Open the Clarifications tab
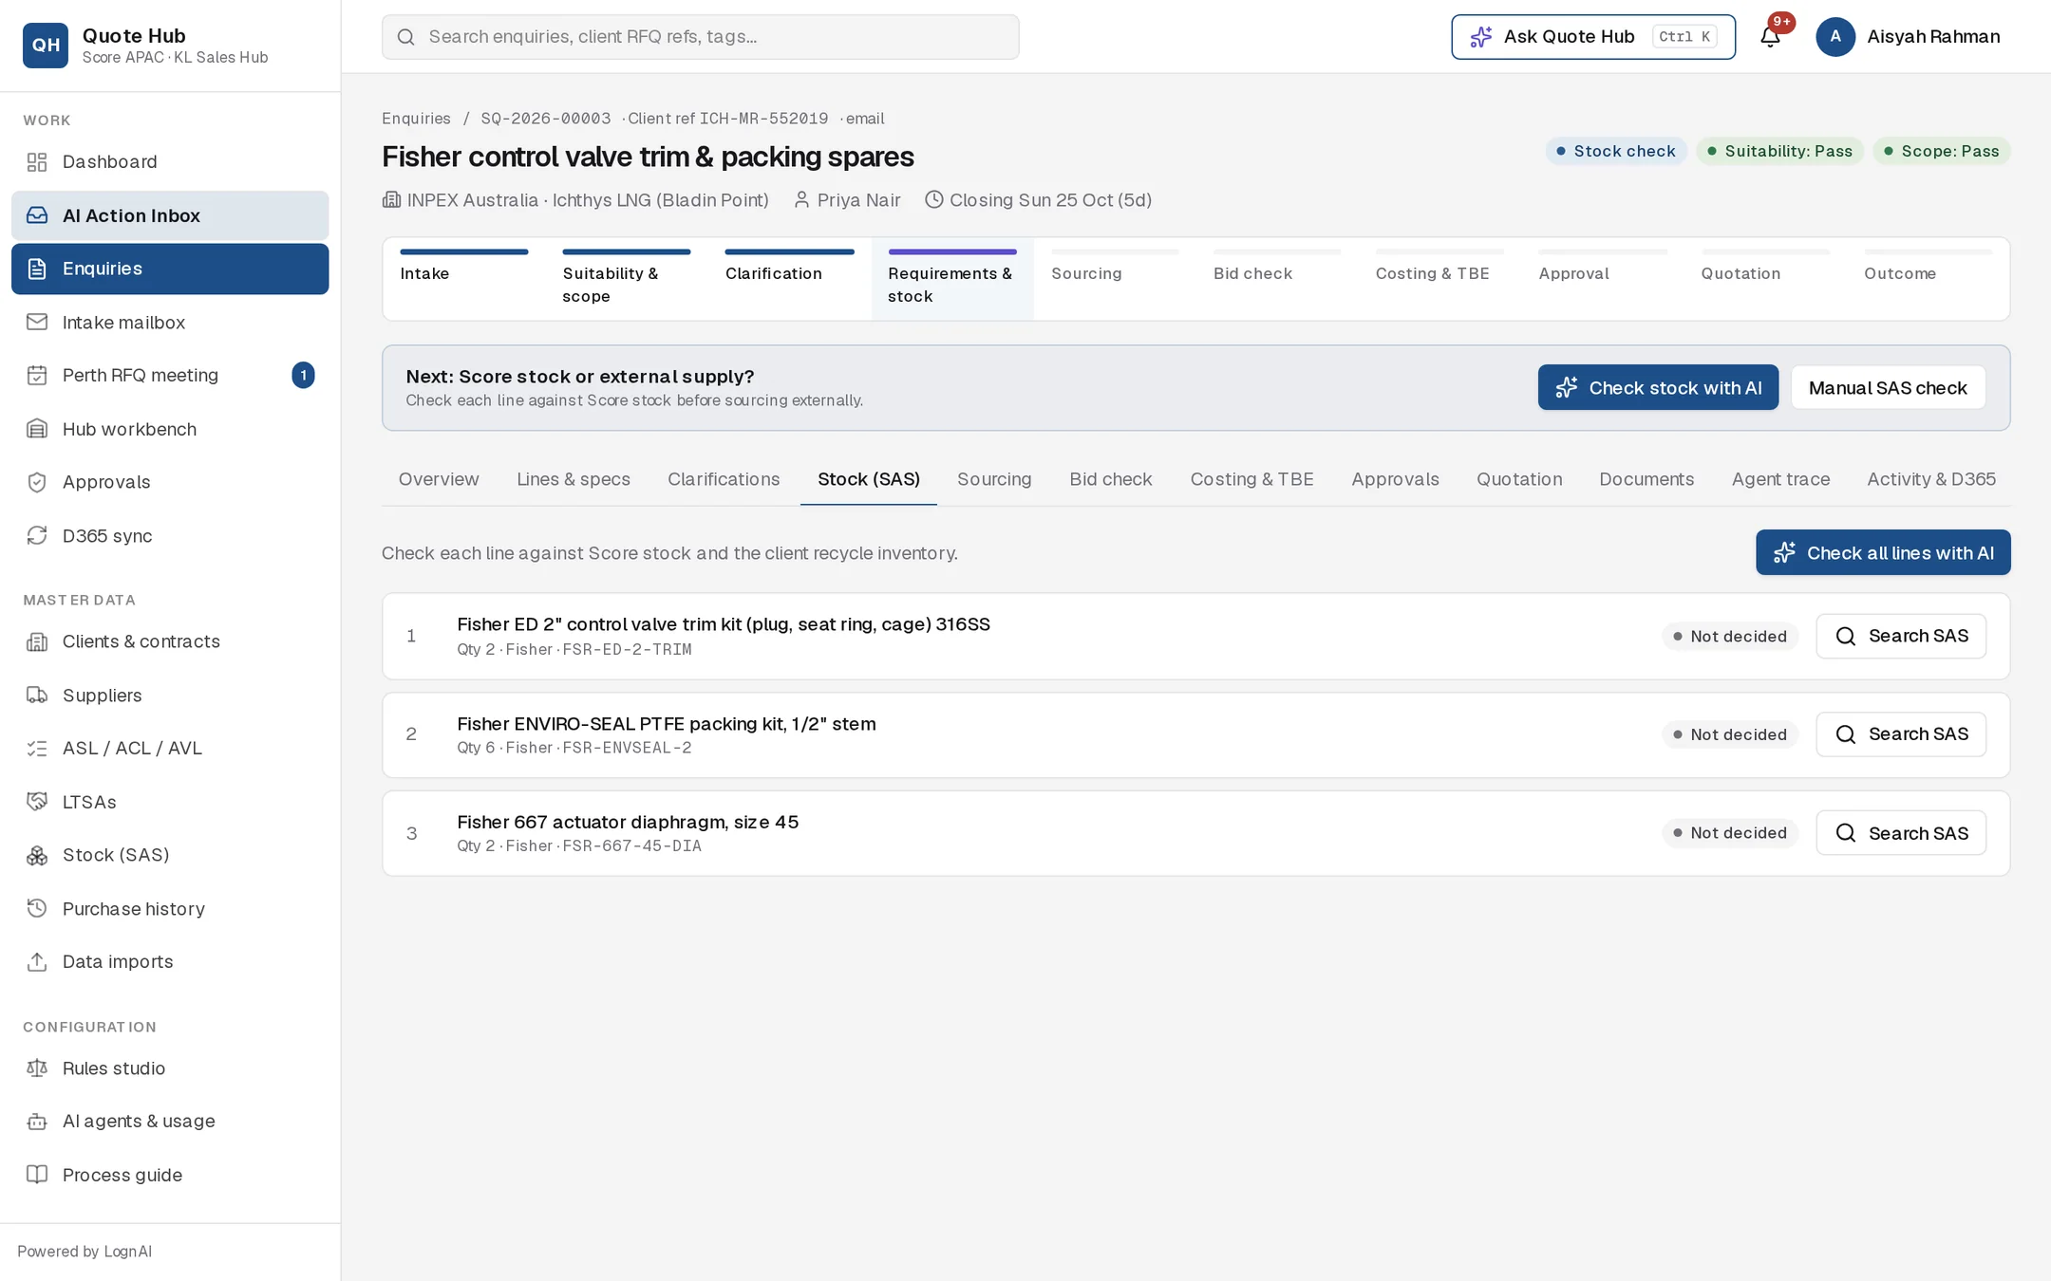Viewport: 2051px width, 1281px height. pos(724,479)
